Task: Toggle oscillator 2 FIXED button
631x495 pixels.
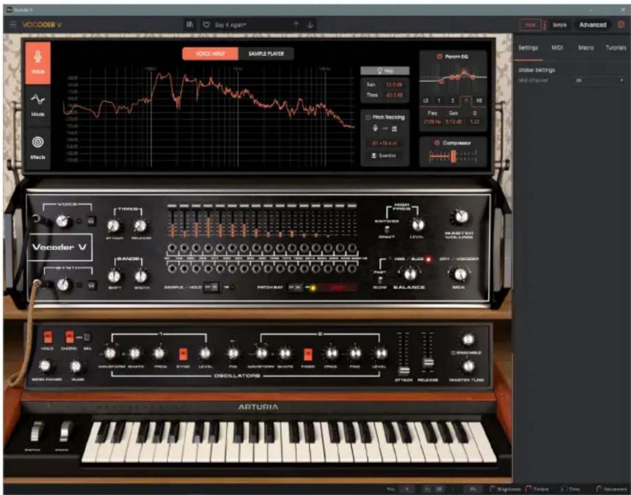Action: click(308, 354)
